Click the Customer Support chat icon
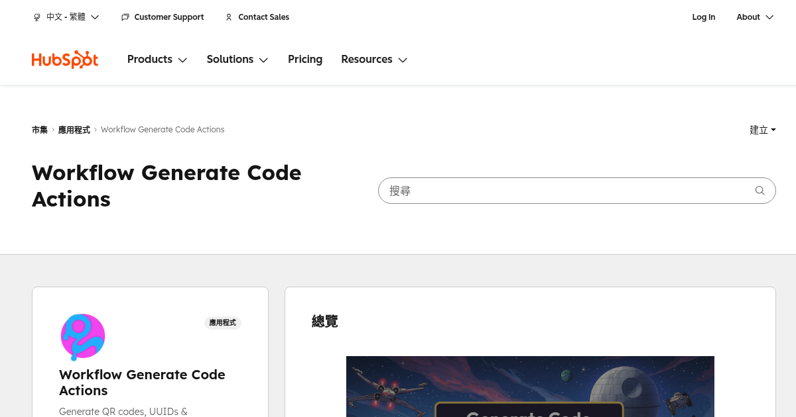This screenshot has width=796, height=417. (x=125, y=17)
